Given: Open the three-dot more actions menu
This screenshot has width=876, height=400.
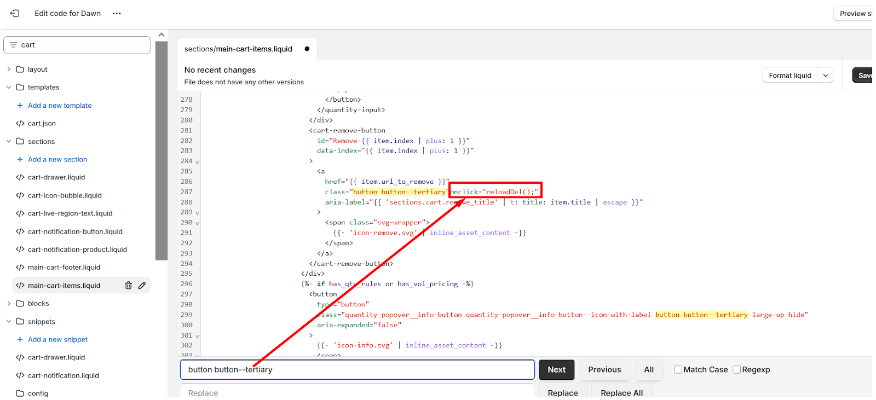Looking at the screenshot, I should (x=117, y=13).
